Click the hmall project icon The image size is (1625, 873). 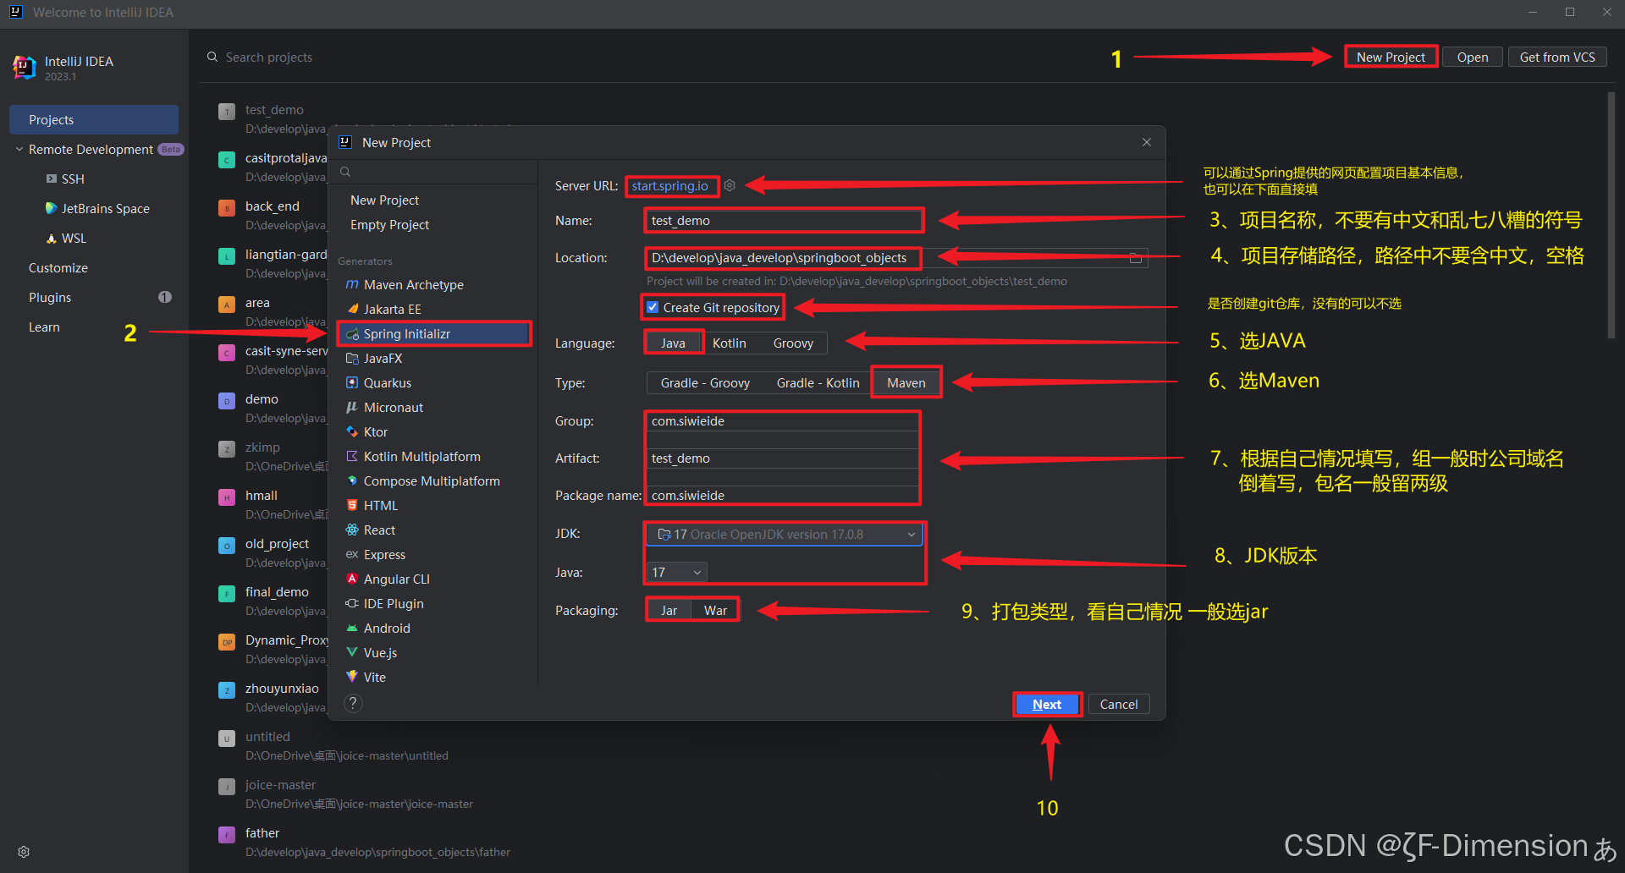227,497
